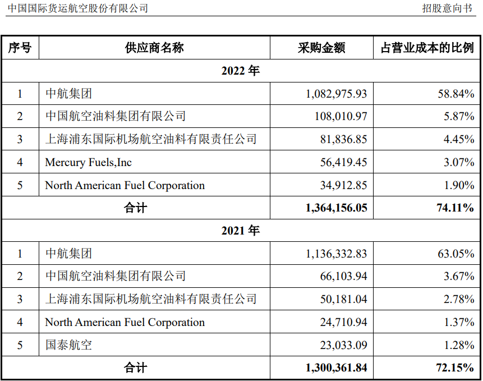The image size is (483, 381).
Task: Select the Mercury Fuels,Inc supplier name
Action: pos(89,162)
